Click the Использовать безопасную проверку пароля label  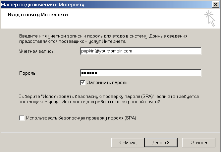(82, 118)
